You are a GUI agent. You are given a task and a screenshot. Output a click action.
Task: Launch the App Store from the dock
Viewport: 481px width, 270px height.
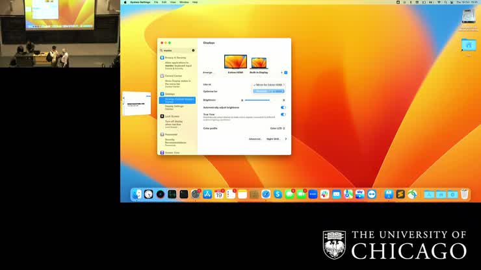point(207,194)
